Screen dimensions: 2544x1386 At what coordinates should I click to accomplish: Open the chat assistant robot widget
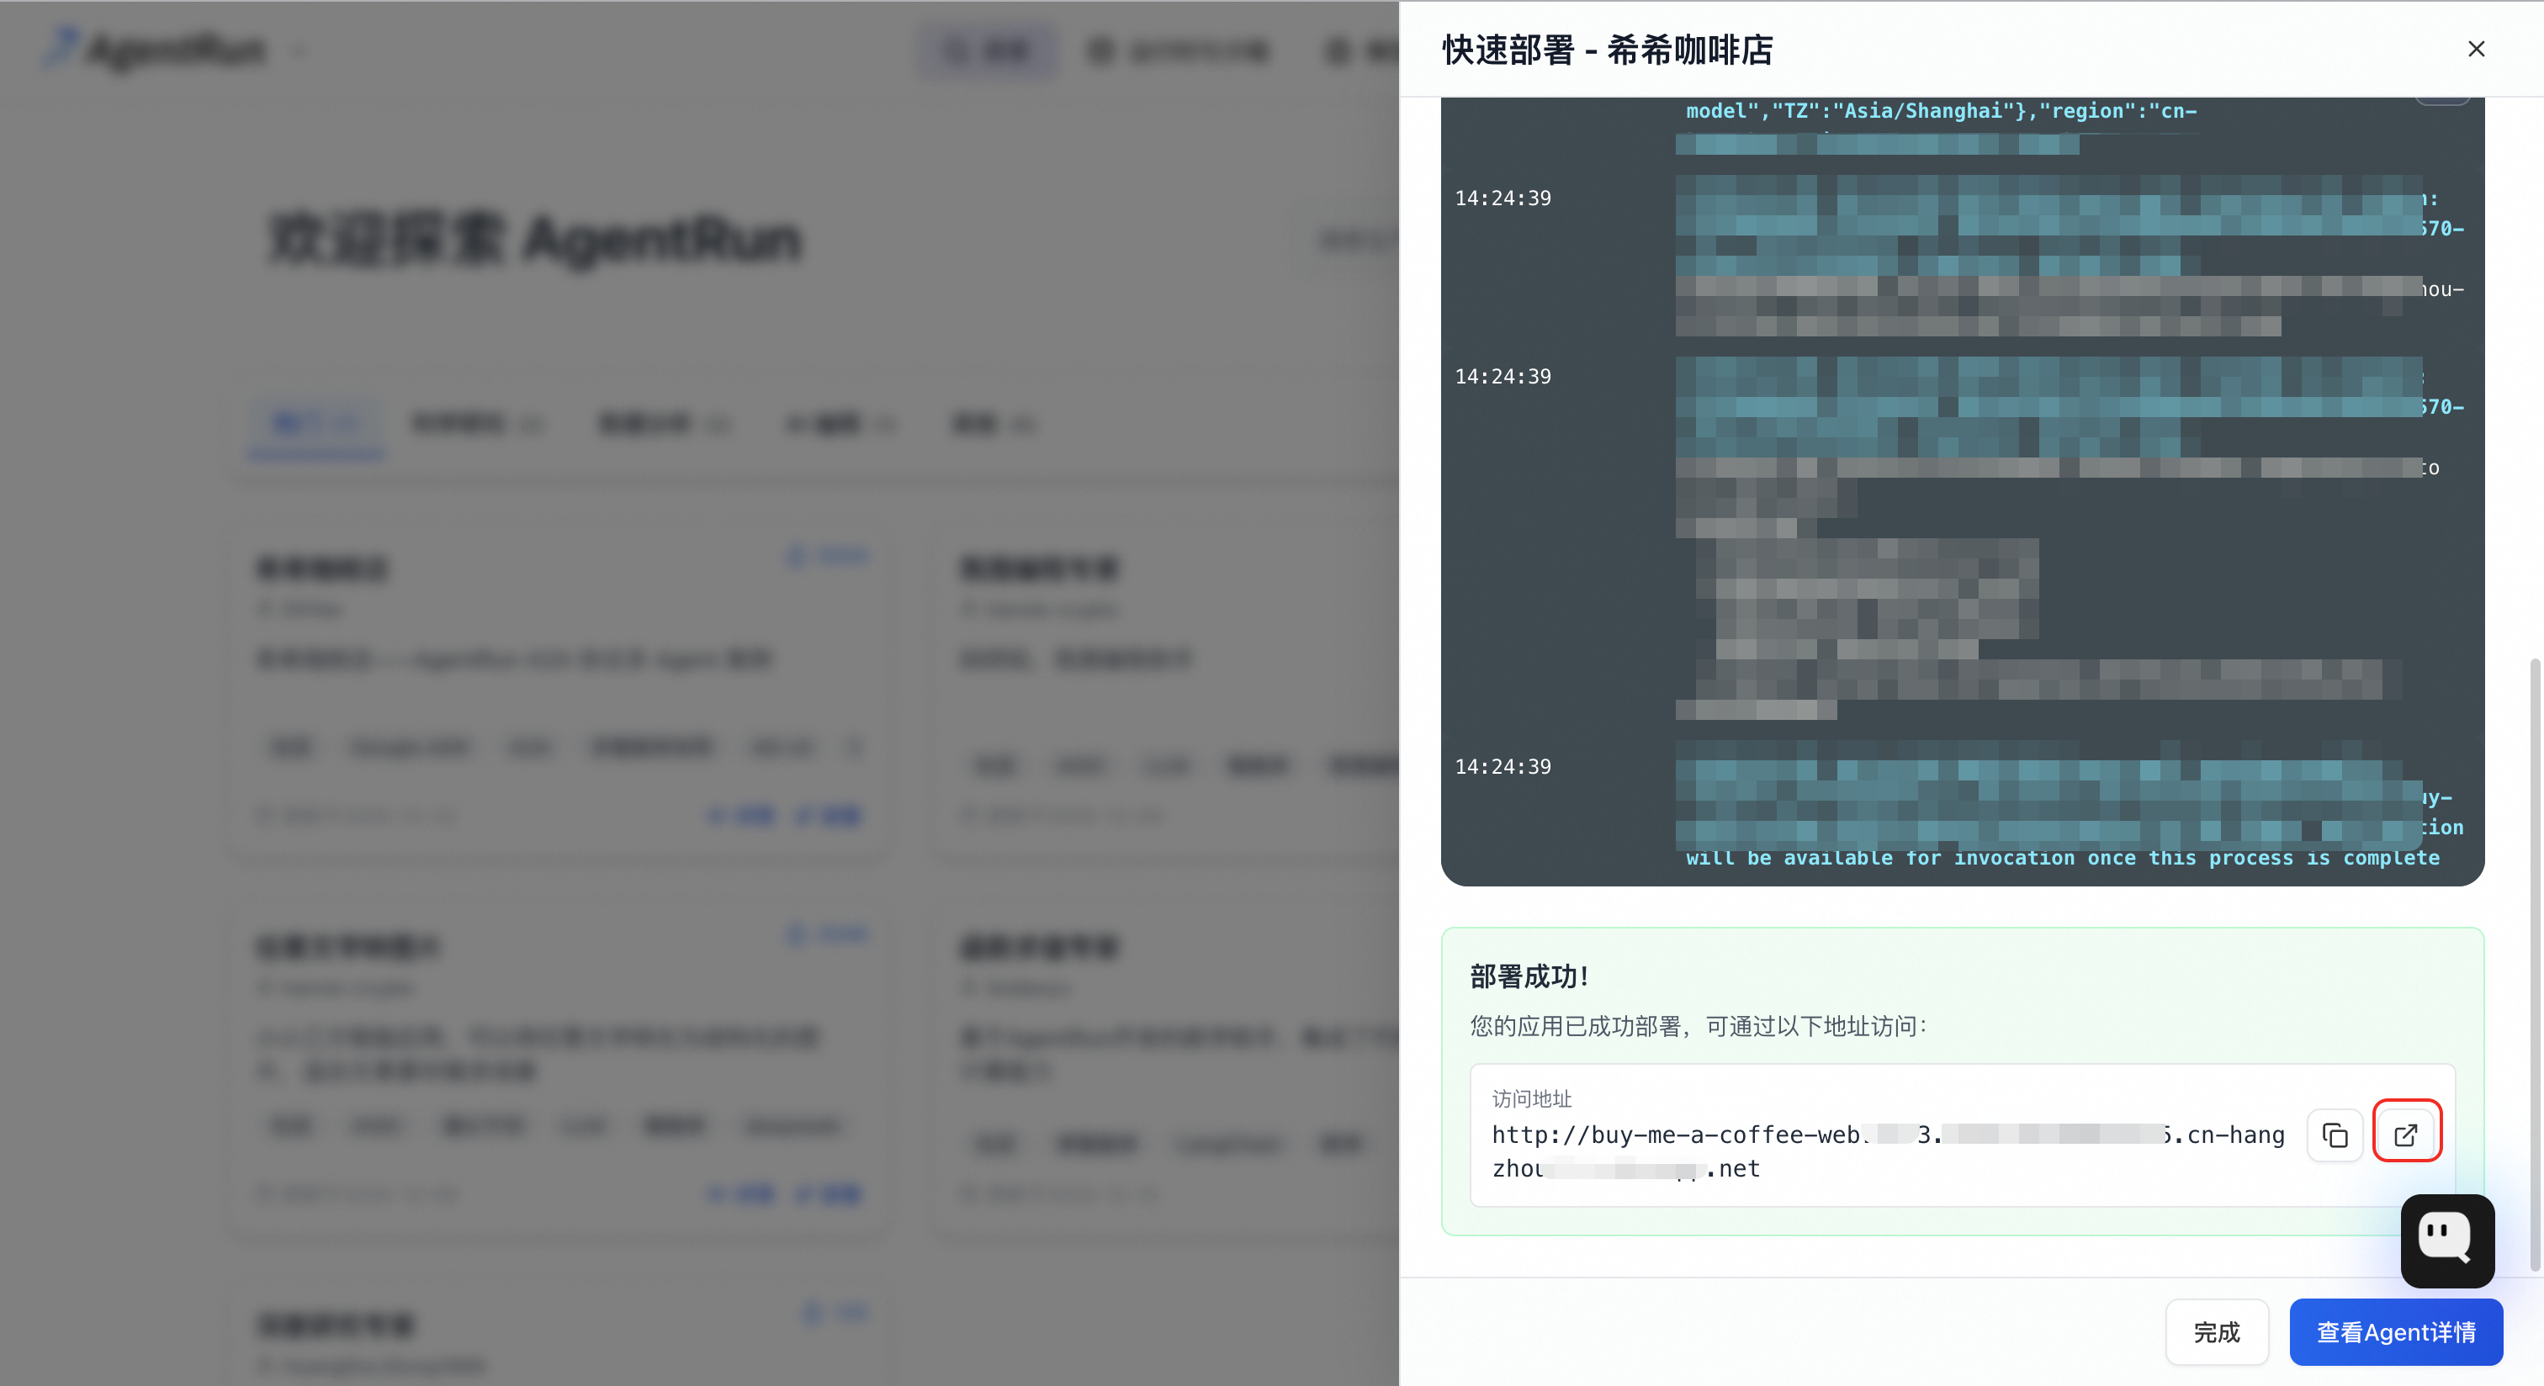[x=2446, y=1240]
